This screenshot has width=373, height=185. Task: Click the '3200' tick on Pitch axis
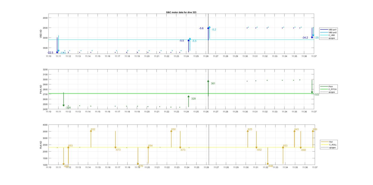pos(45,70)
